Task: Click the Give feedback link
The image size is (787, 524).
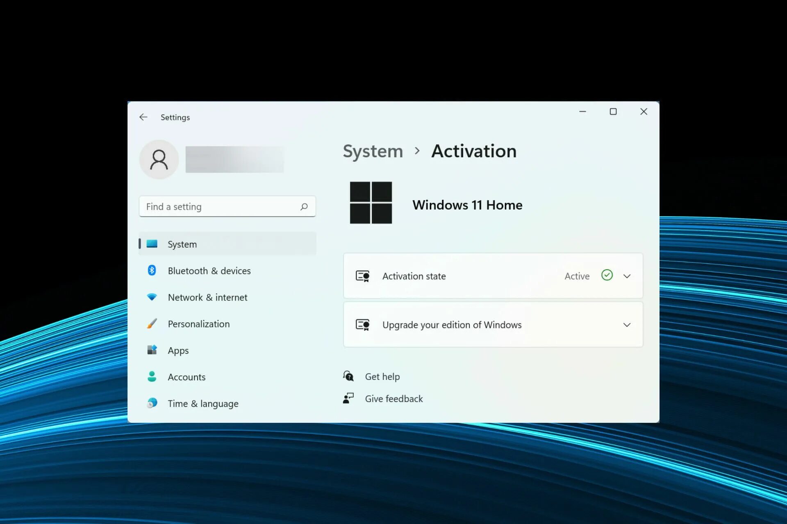Action: click(393, 399)
